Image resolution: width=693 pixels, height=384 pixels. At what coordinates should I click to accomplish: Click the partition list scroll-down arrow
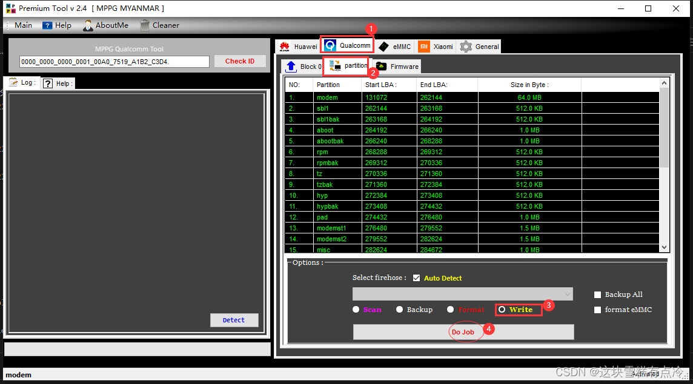coord(664,247)
